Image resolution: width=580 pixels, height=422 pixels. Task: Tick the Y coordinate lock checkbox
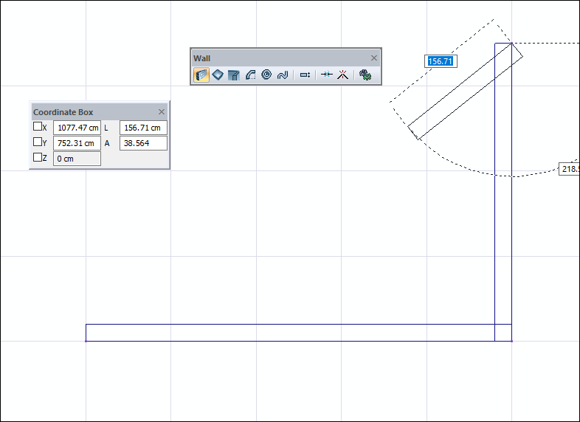(x=38, y=142)
